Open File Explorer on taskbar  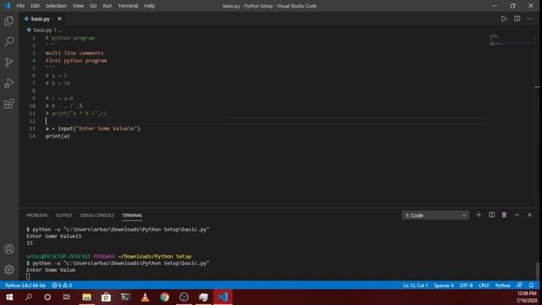86,297
